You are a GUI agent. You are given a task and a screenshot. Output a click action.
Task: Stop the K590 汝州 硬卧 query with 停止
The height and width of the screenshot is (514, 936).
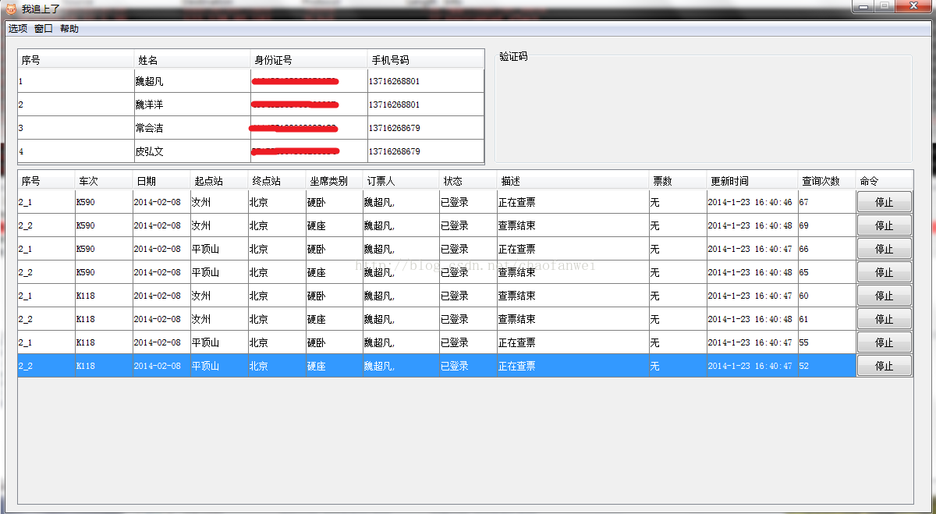tap(884, 202)
